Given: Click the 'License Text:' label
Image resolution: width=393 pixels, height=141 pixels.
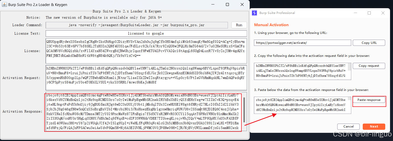Looking at the screenshot, I should (27, 33).
